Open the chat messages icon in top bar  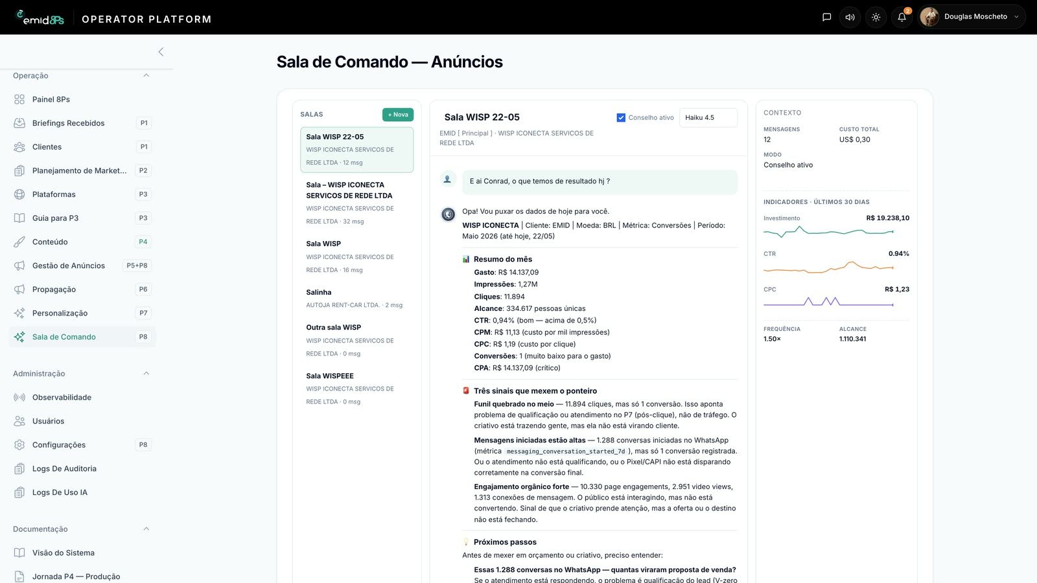click(x=826, y=17)
